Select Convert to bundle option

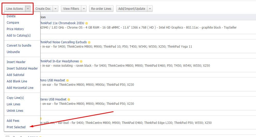(19, 46)
